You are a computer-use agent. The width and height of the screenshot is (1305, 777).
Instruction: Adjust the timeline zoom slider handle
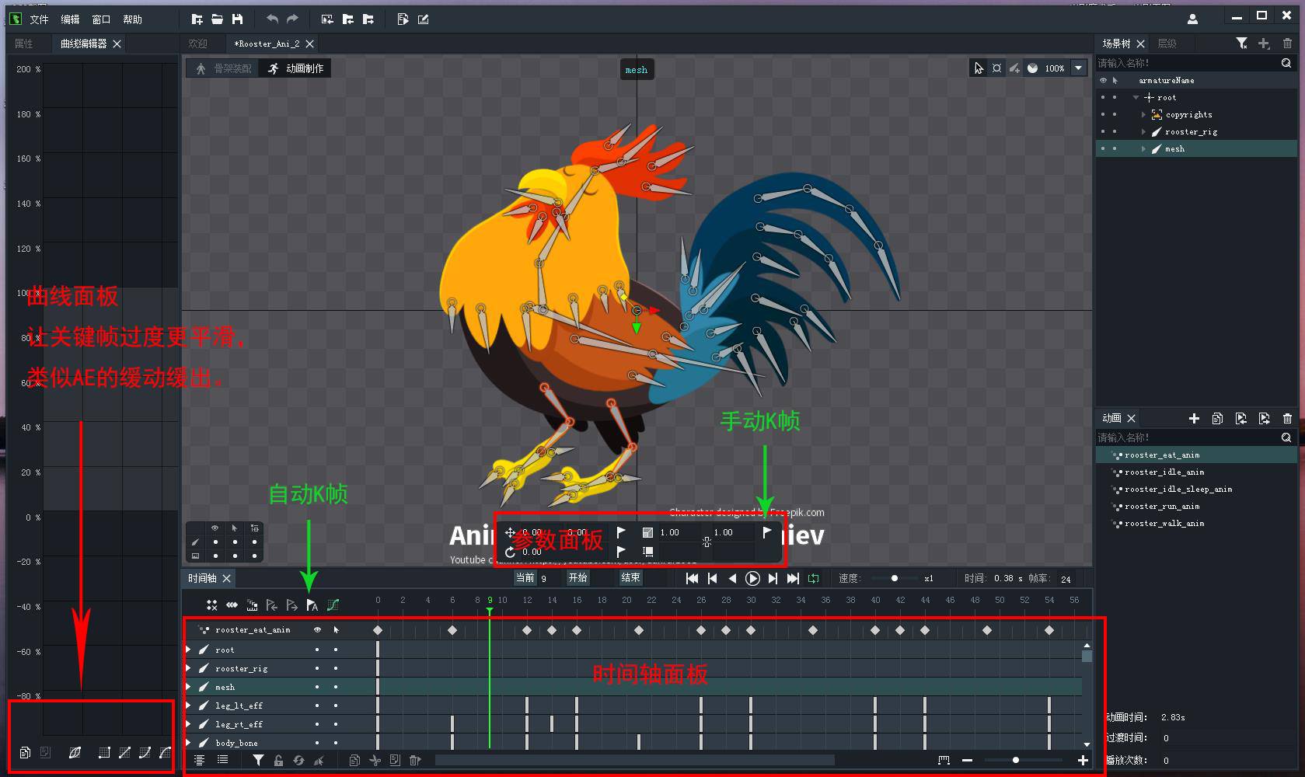(x=1015, y=760)
